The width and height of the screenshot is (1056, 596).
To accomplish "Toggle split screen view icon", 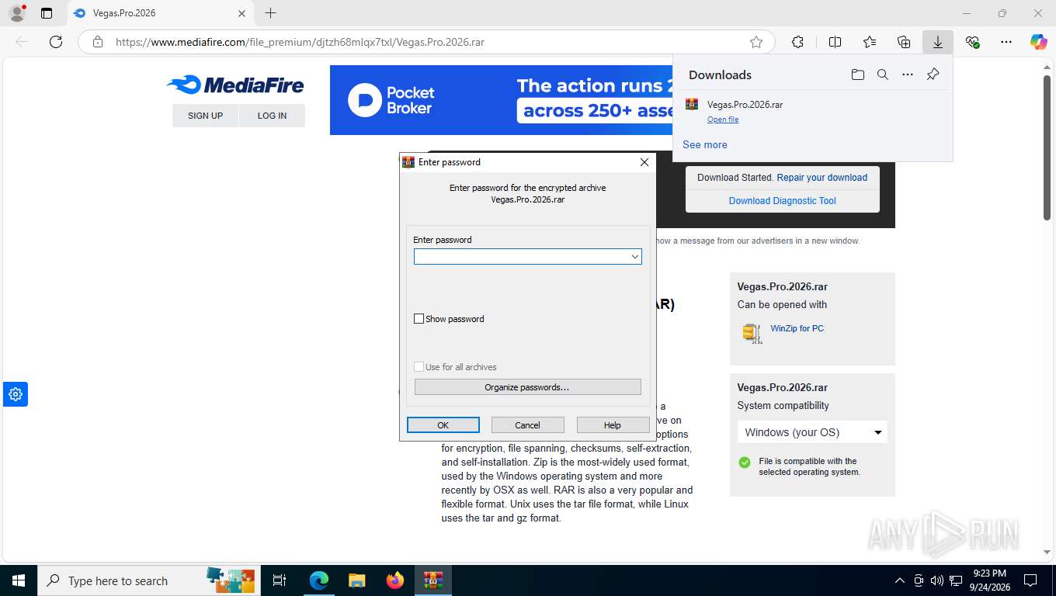I will coord(835,42).
